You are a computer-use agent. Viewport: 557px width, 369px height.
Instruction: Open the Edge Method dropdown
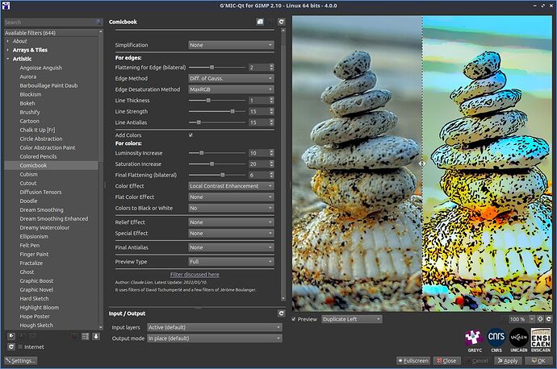(x=231, y=78)
